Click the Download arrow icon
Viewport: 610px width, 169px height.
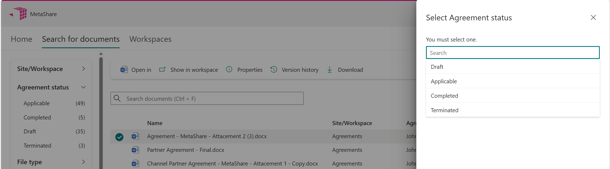(330, 70)
